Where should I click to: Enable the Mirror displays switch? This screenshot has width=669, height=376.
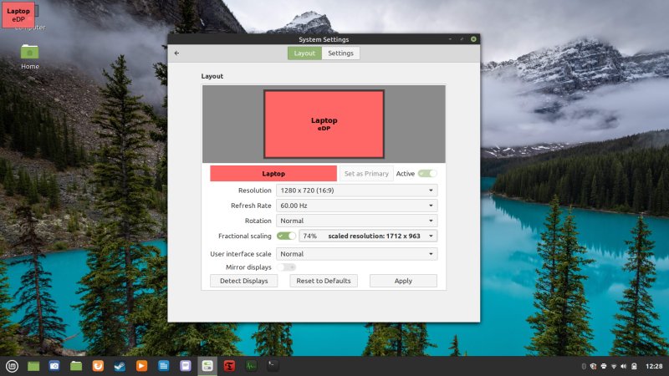(287, 267)
